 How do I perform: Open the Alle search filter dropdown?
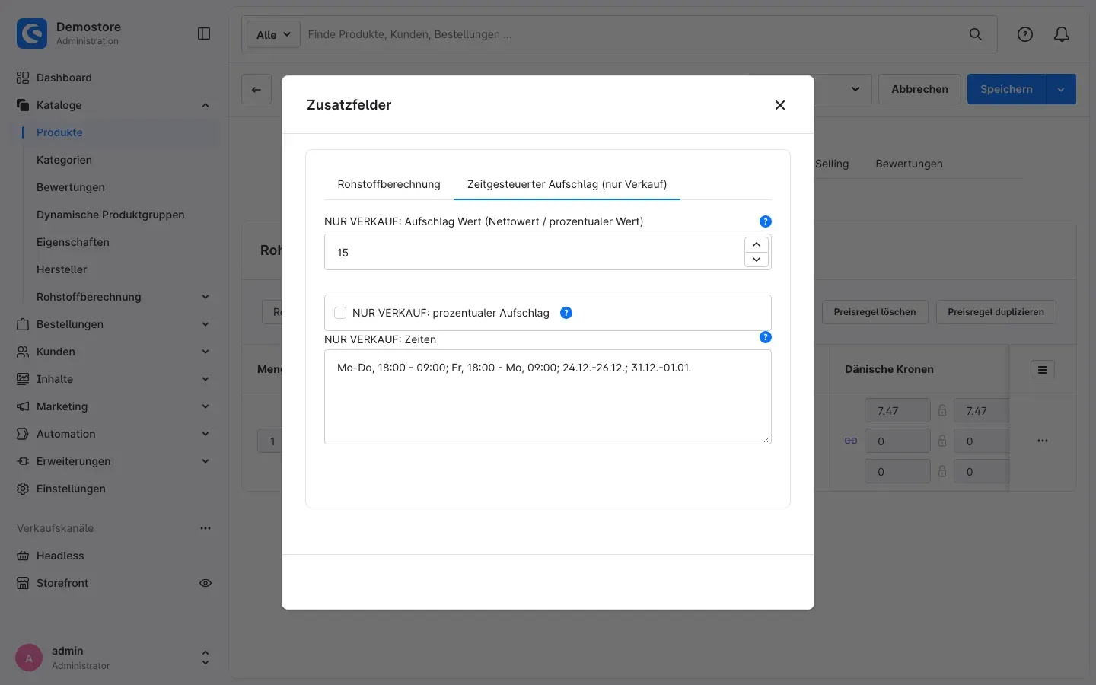(273, 34)
